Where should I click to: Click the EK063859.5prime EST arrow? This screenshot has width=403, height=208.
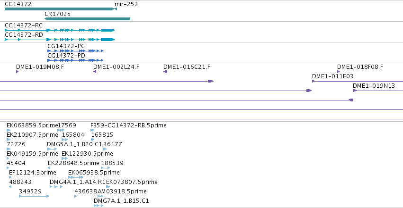click(9, 130)
